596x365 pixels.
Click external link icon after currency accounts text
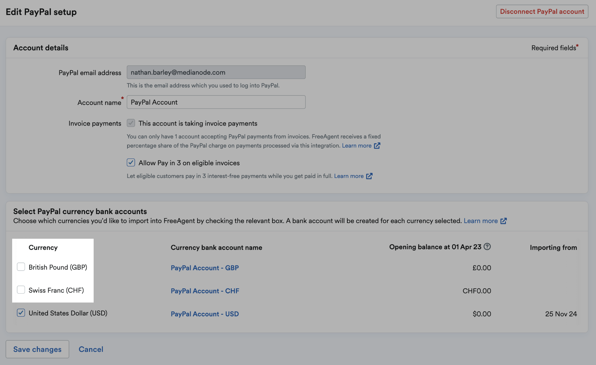tap(503, 221)
